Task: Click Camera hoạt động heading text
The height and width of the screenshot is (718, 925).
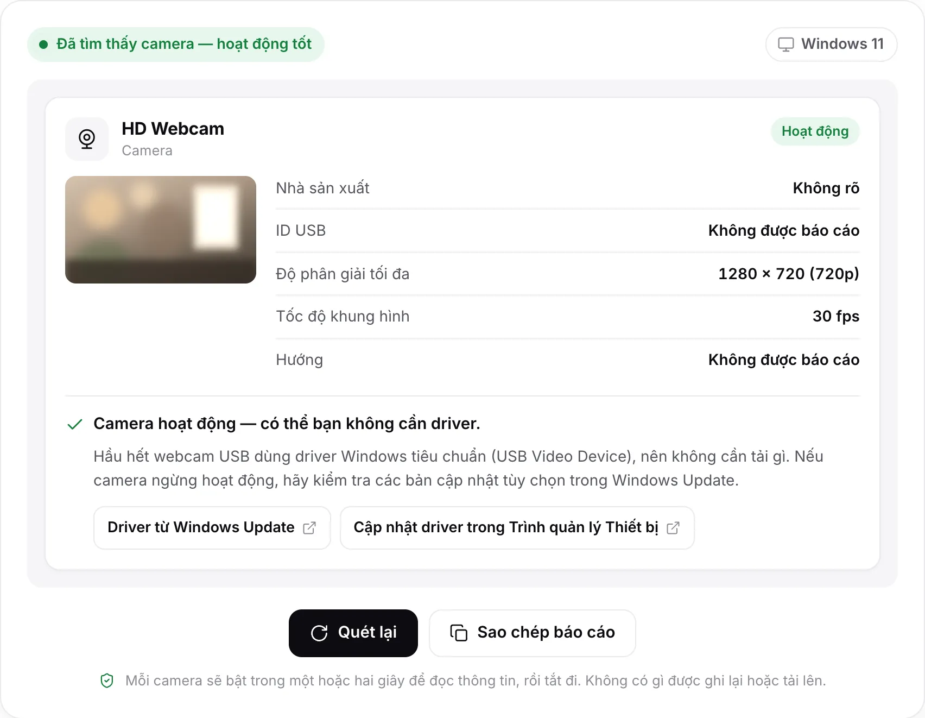Action: [287, 424]
